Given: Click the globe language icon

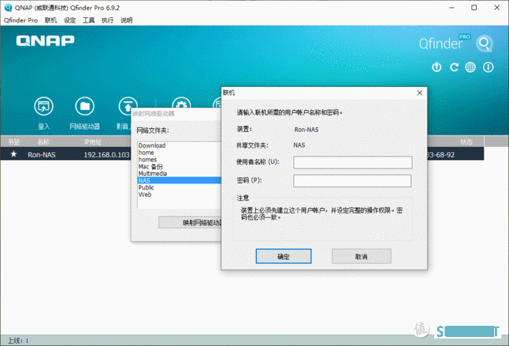Looking at the screenshot, I should click(x=470, y=67).
